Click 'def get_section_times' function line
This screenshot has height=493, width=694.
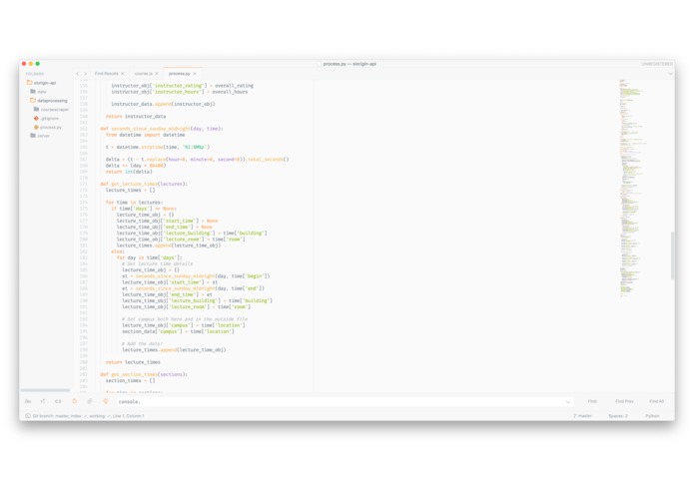144,374
